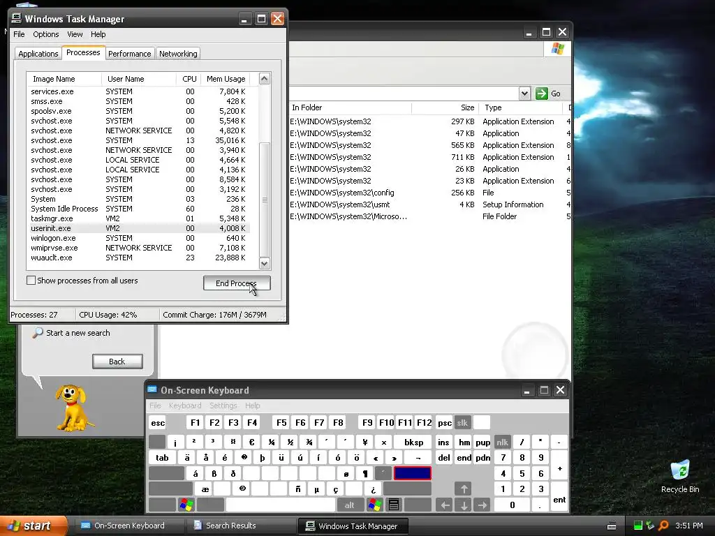Click the Search Results taskbar button
The image size is (715, 536).
click(x=241, y=526)
